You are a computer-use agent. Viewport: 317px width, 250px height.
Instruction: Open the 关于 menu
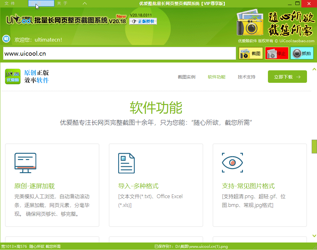click(62, 3)
